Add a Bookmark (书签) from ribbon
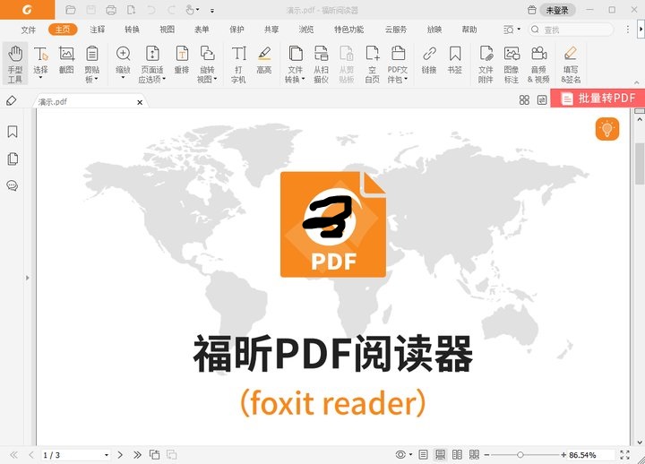 (x=454, y=60)
